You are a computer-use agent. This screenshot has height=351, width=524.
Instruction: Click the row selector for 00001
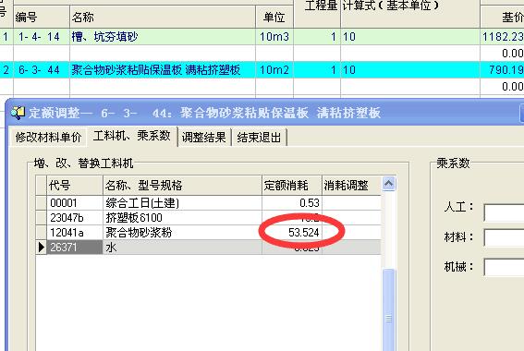pos(41,202)
